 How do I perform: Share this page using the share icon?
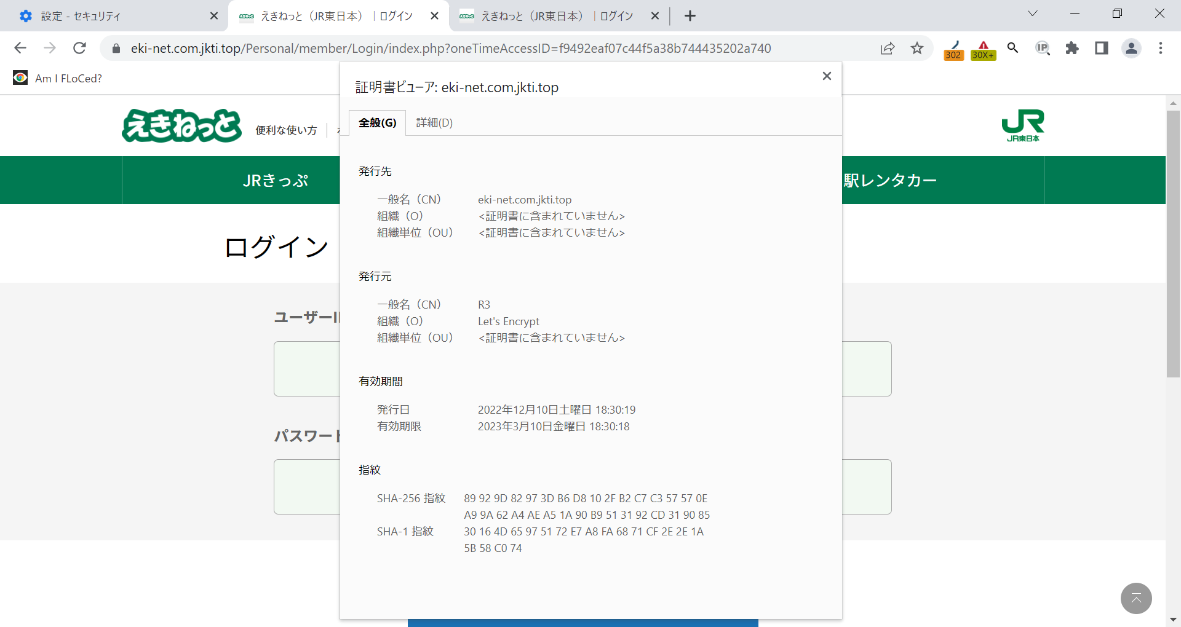coord(887,48)
